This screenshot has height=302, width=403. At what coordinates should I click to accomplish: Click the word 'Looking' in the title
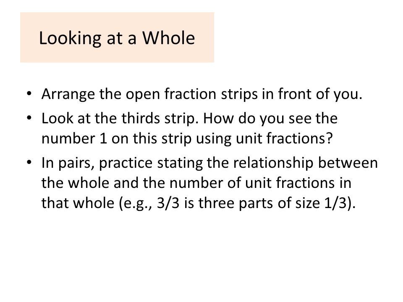tap(70, 39)
